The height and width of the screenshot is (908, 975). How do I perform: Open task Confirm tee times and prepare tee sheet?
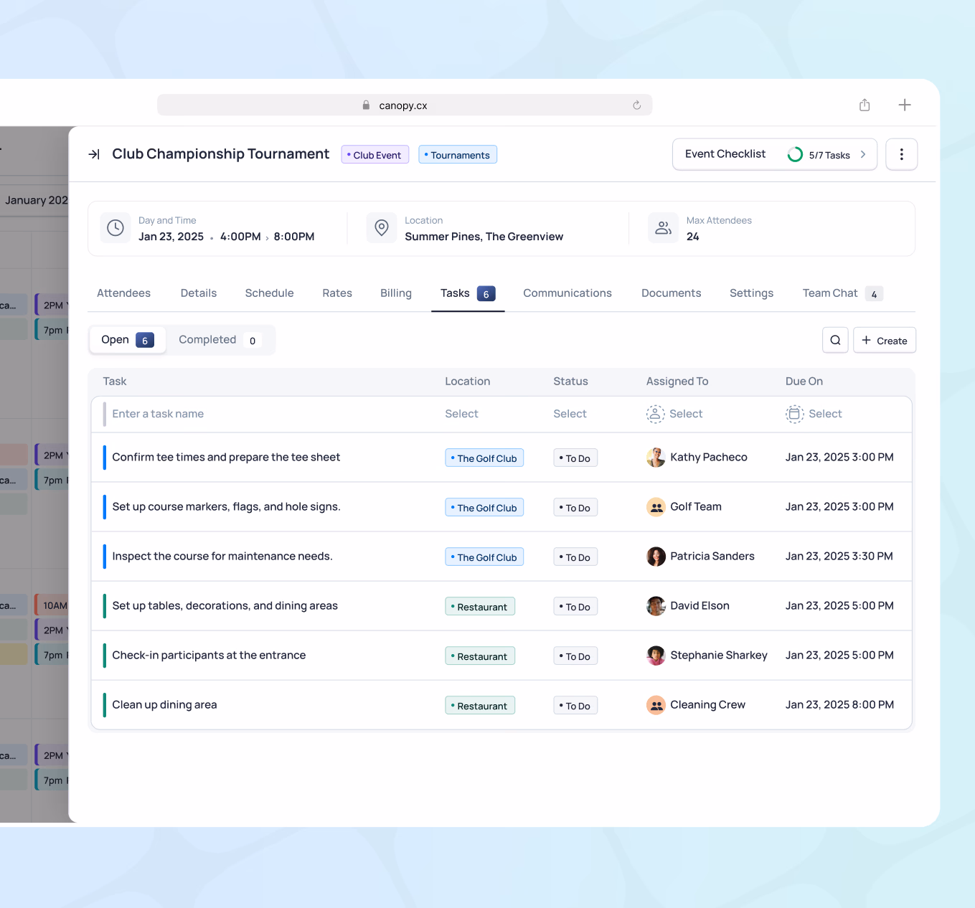[x=226, y=458]
